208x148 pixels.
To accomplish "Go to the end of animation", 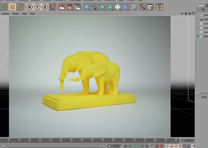I will (147, 146).
